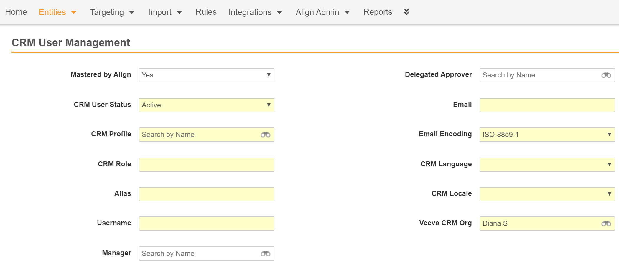Click the Delegated Approver binoculars search icon
Viewport: 619px width, 265px height.
606,75
